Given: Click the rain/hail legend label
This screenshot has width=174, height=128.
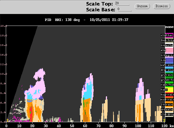Looking at the screenshot, I should click(167, 85).
